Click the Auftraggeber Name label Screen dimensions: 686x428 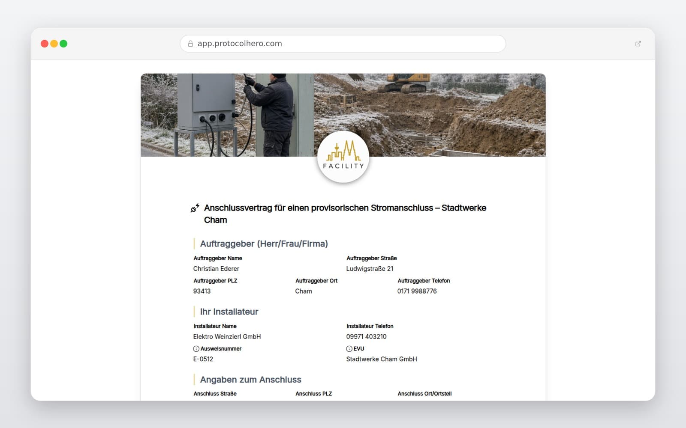click(x=218, y=258)
